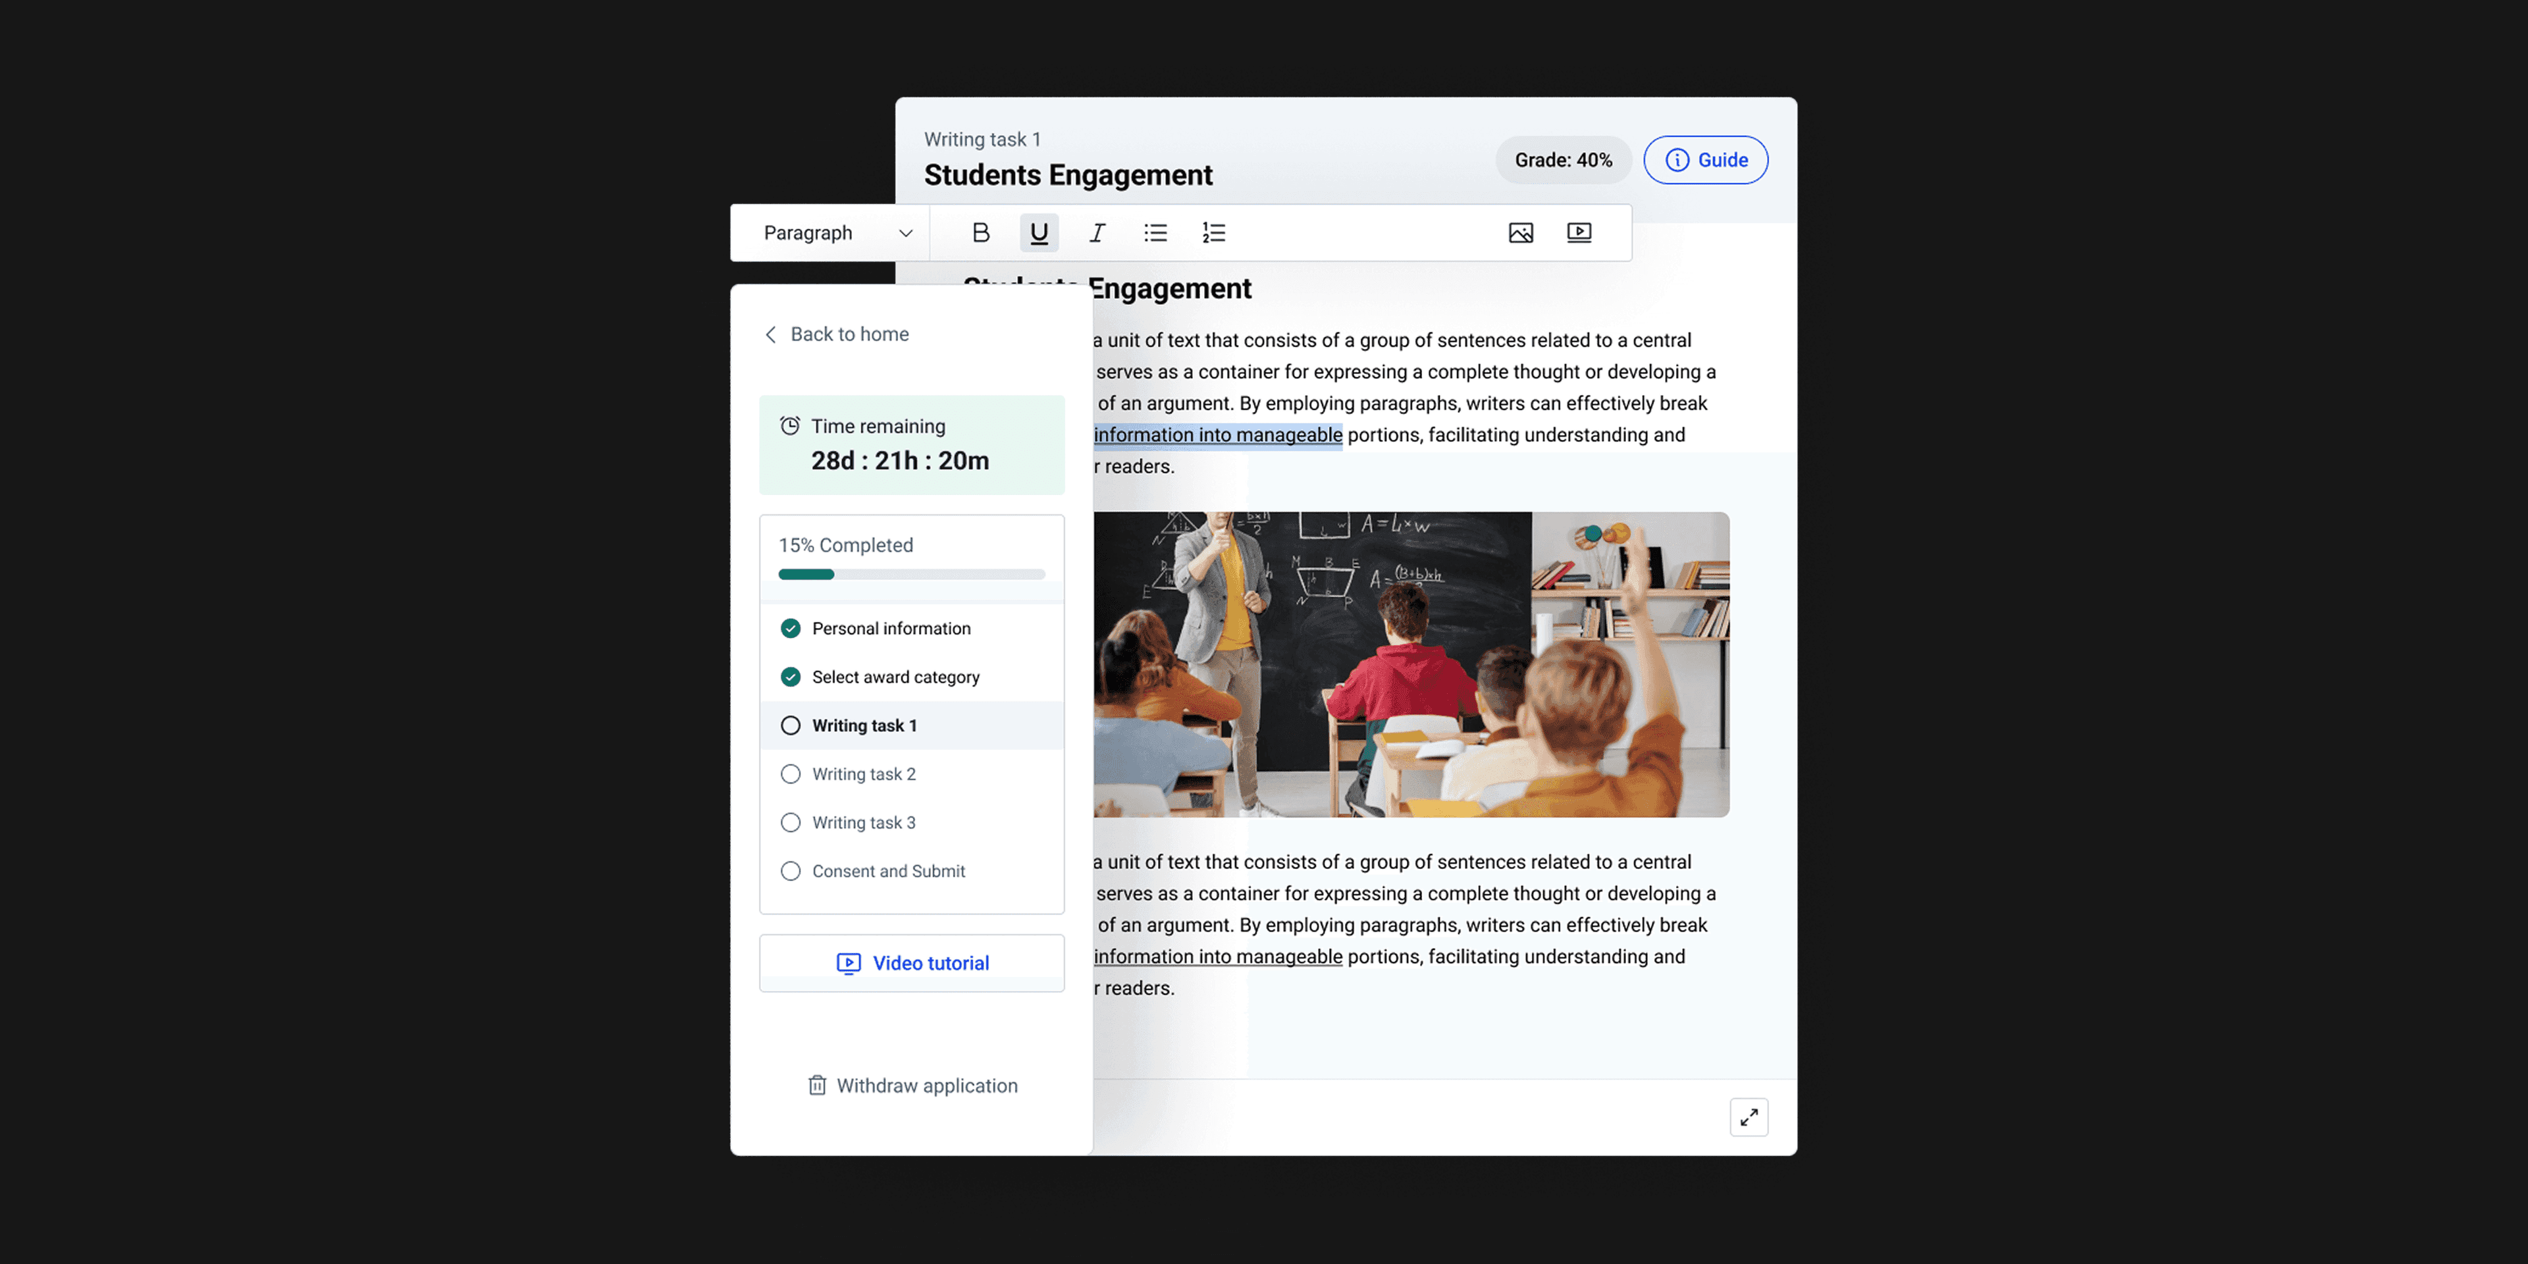This screenshot has height=1264, width=2528.
Task: Select the Consent and Submit step circle
Action: pyautogui.click(x=790, y=870)
